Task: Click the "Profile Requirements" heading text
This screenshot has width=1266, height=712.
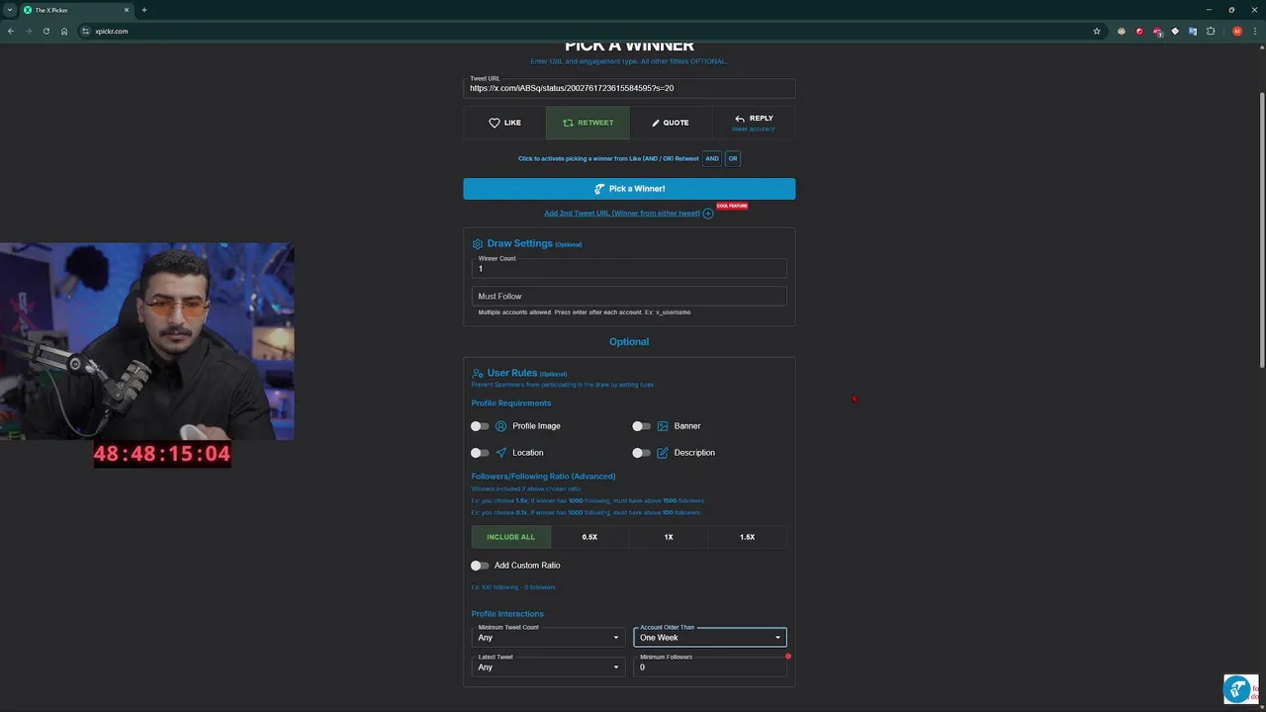Action: 511,403
